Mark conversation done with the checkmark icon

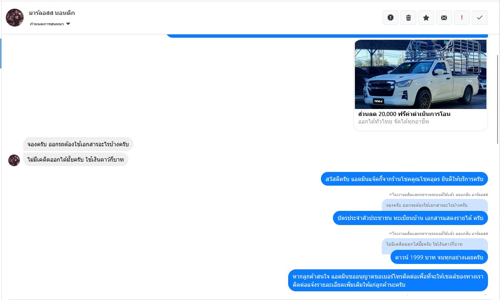480,18
